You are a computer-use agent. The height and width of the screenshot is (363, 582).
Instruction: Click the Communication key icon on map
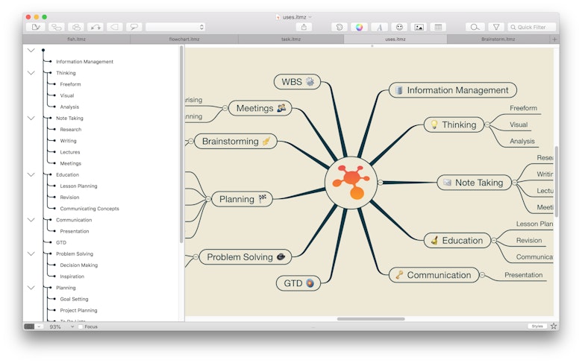[399, 275]
